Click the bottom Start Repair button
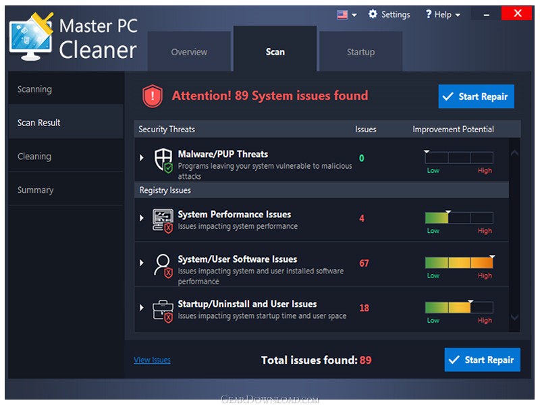 [483, 360]
